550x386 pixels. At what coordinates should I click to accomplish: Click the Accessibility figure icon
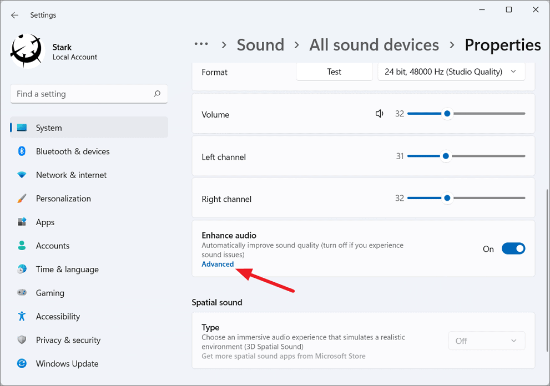point(22,316)
